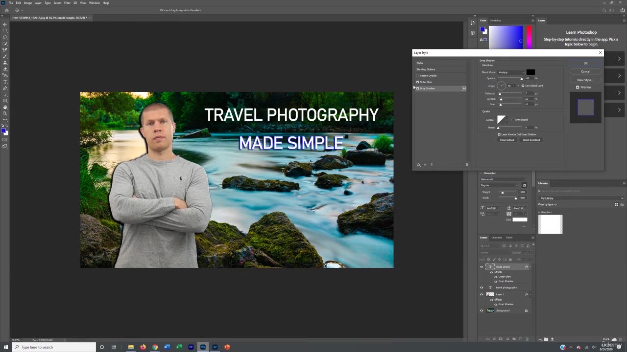This screenshot has width=627, height=352.
Task: Open the Contour picker dropdown arrow
Action: coord(507,120)
